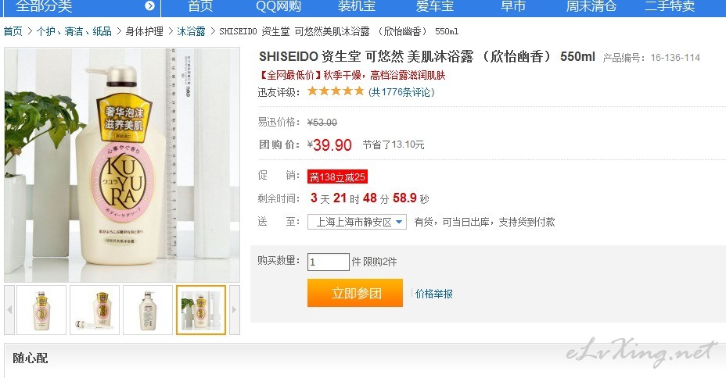Click the 沐浴露 breadcrumb link
Screen dimensions: 726x378
click(x=191, y=31)
